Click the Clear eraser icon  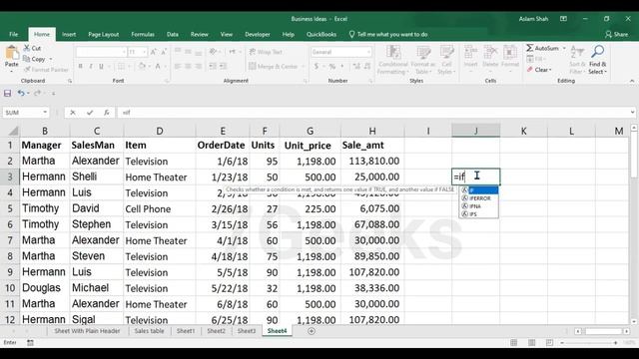pos(530,70)
